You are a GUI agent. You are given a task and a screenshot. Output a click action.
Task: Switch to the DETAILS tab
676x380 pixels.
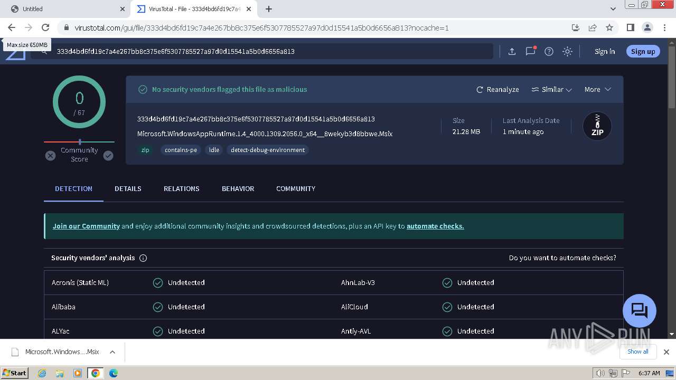click(128, 188)
